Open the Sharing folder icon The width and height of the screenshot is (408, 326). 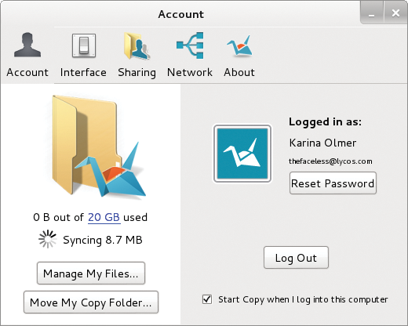[137, 46]
